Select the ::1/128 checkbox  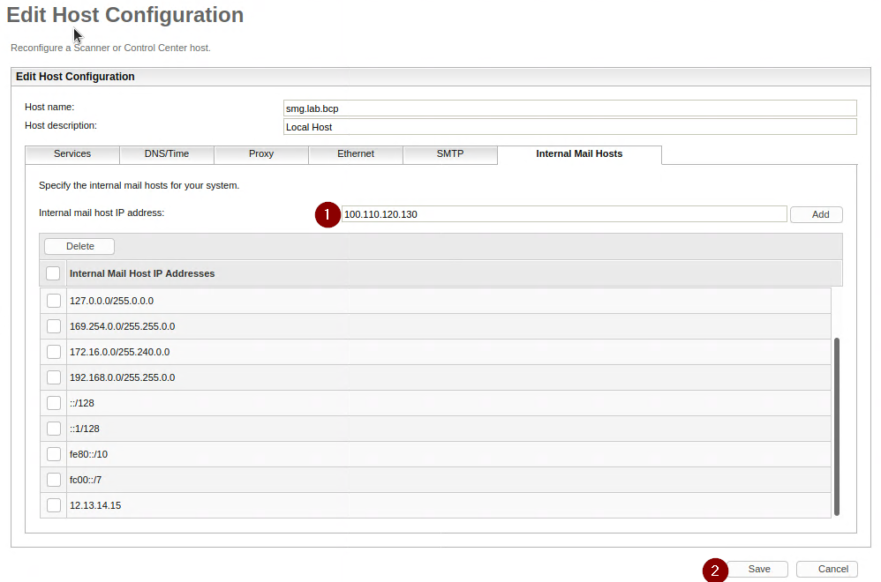54,429
